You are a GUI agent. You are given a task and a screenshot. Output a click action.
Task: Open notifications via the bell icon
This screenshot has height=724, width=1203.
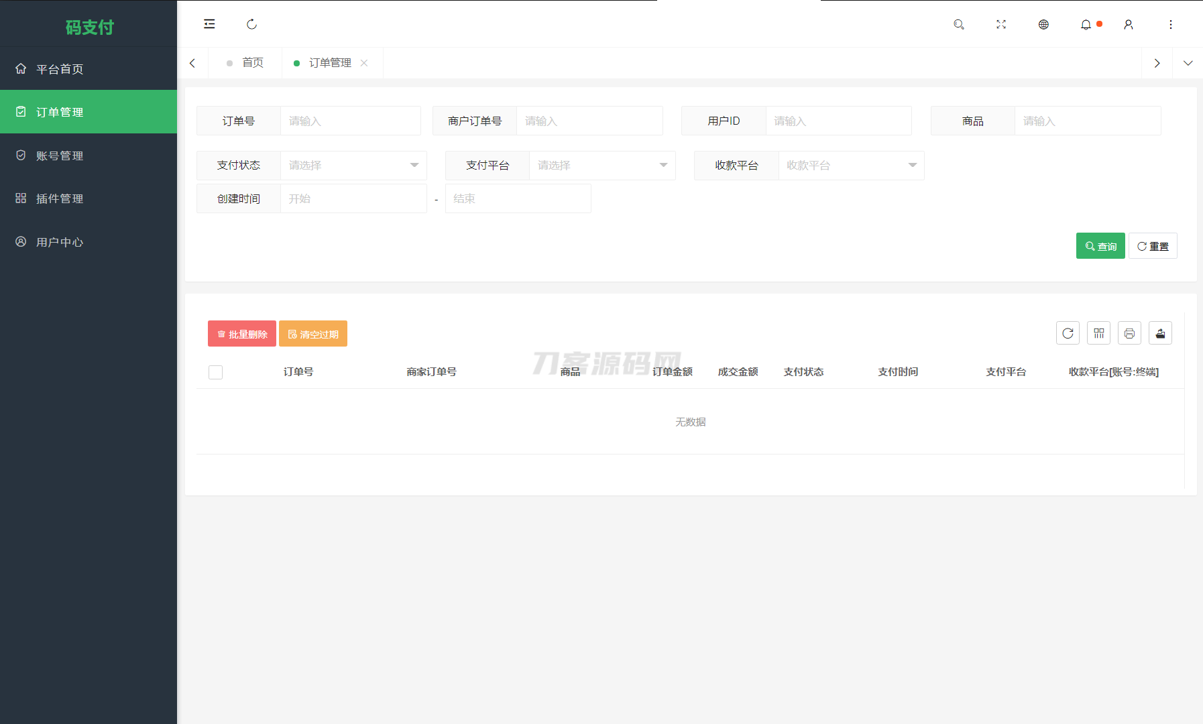click(x=1086, y=24)
